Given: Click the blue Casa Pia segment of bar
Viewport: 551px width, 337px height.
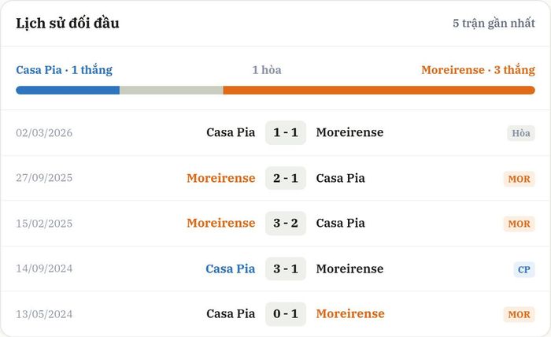Looking at the screenshot, I should tap(68, 91).
